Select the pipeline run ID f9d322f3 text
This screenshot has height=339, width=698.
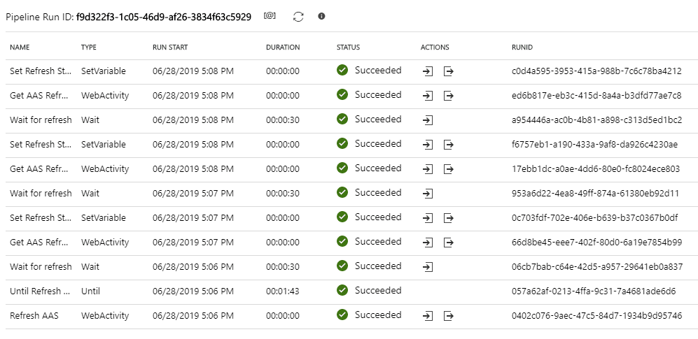[163, 17]
